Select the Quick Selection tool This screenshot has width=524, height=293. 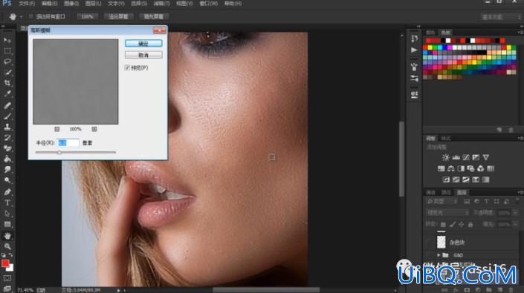(7, 73)
